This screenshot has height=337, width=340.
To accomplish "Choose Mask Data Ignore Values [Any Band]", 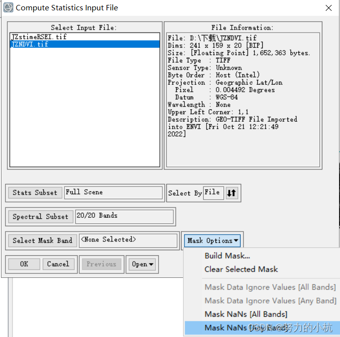I will [x=271, y=301].
